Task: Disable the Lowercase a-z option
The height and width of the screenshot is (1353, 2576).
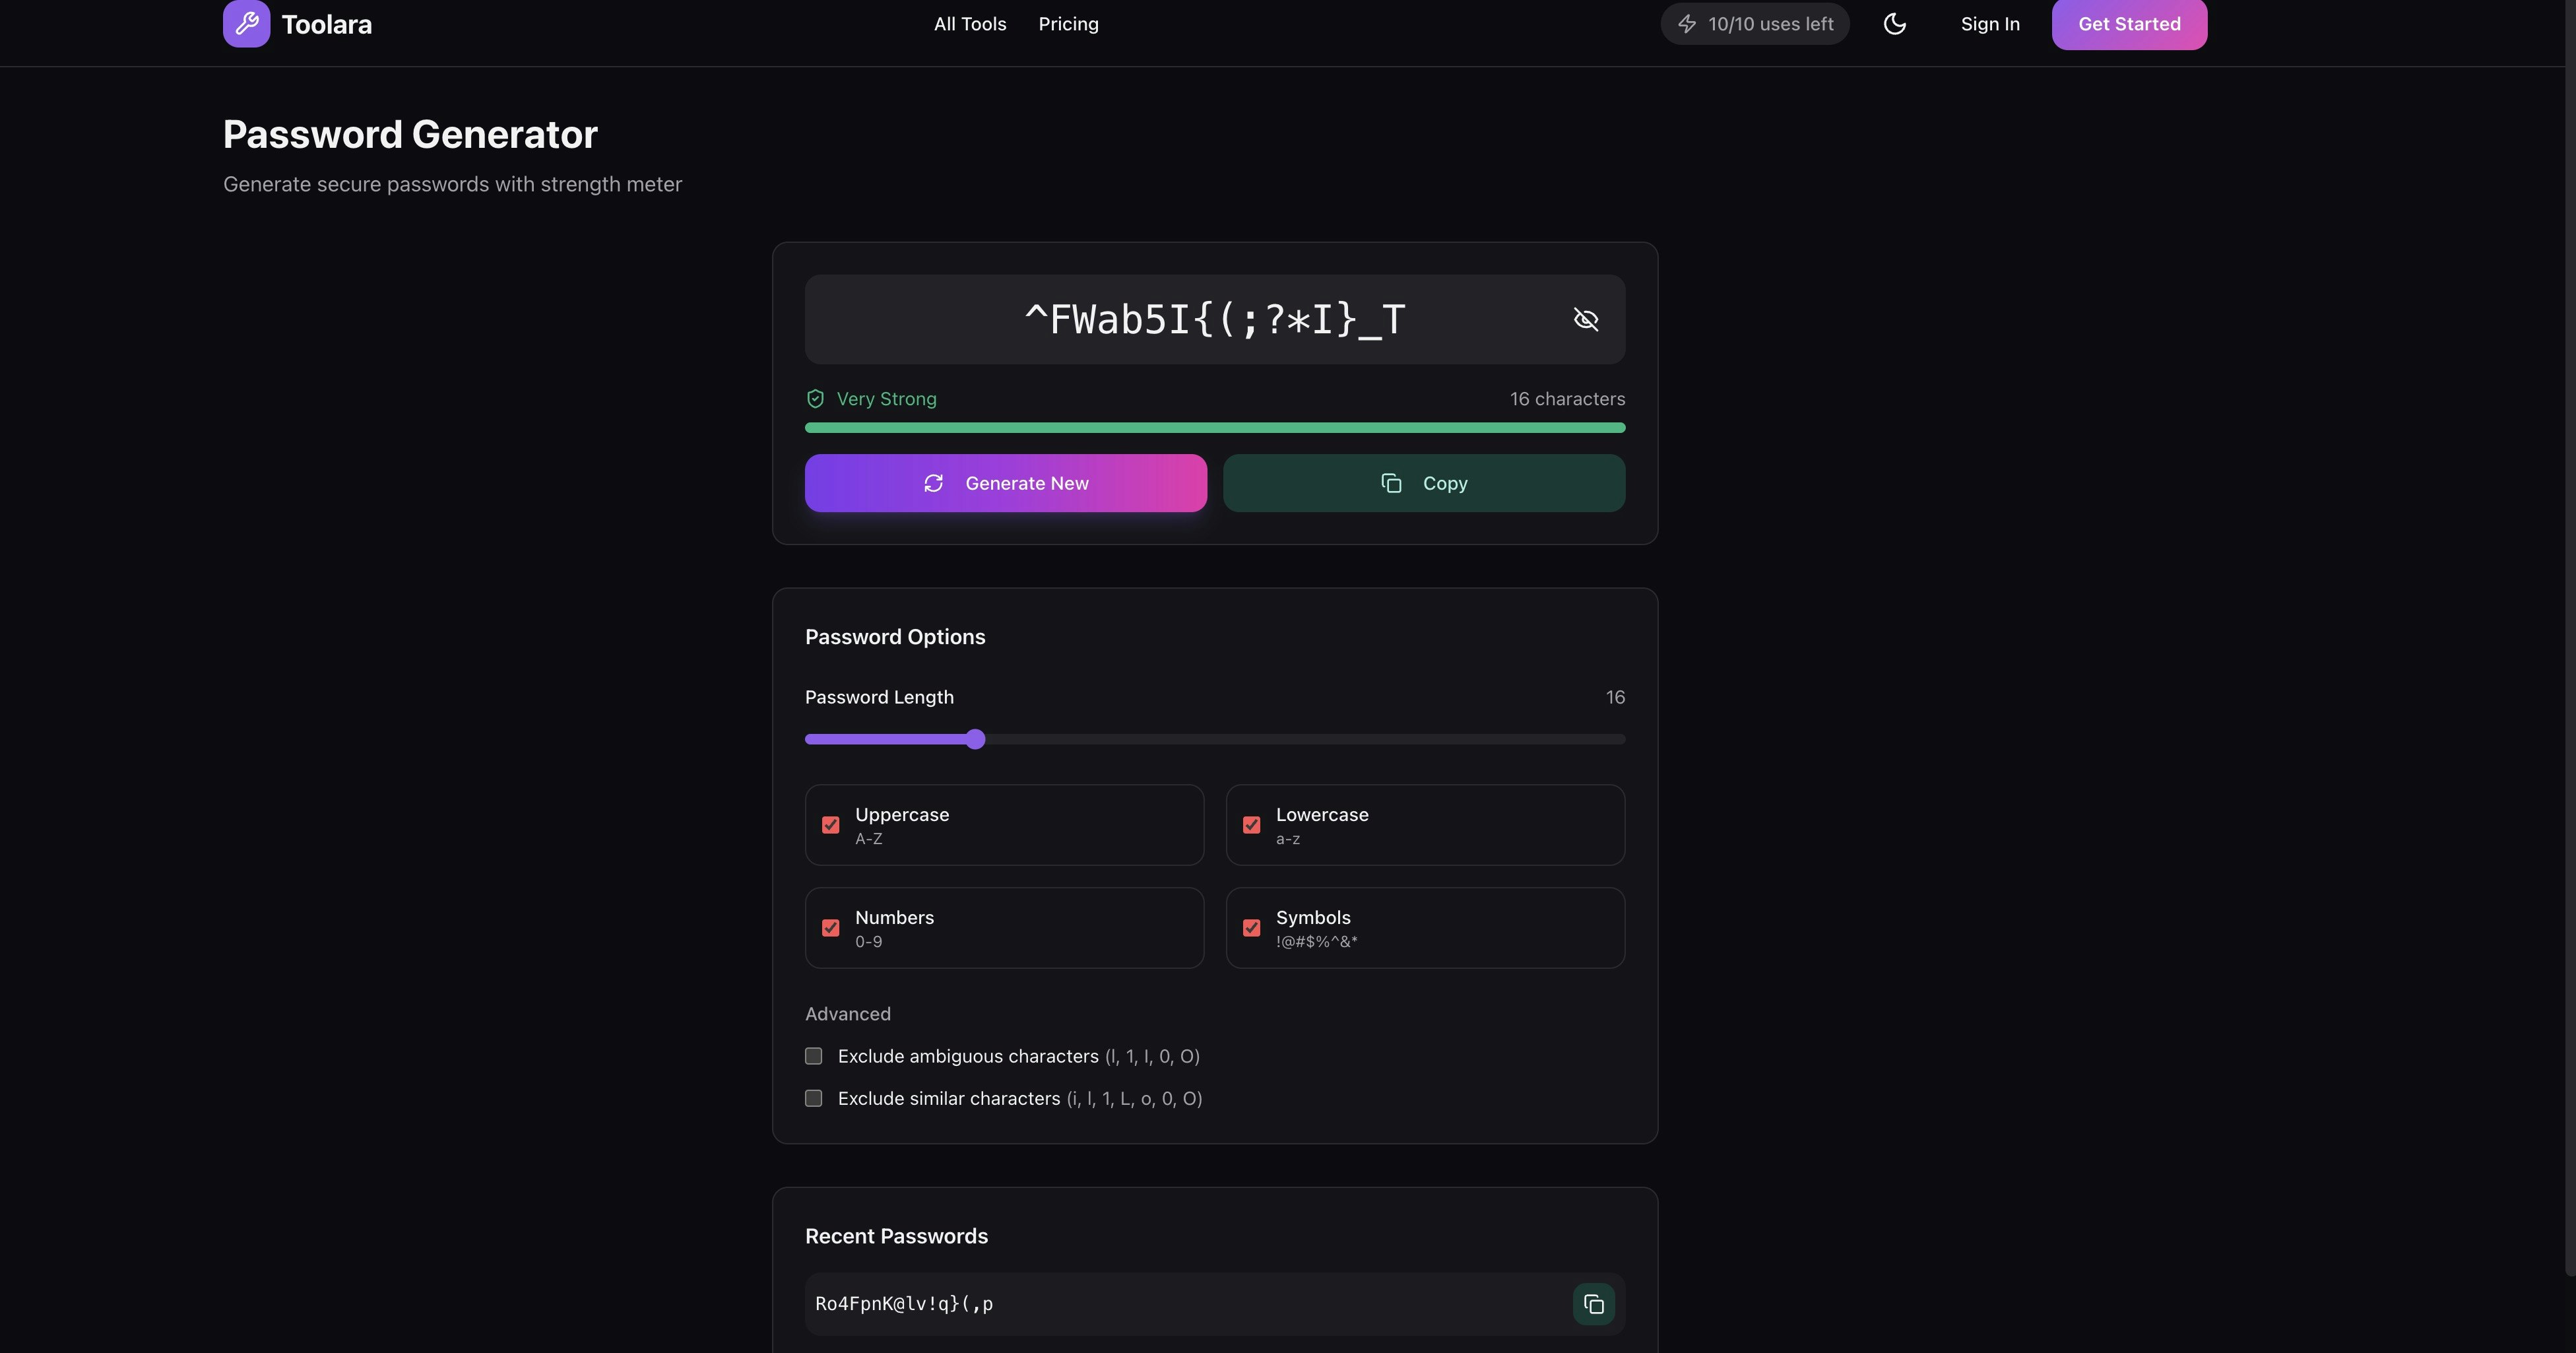Action: click(1251, 825)
